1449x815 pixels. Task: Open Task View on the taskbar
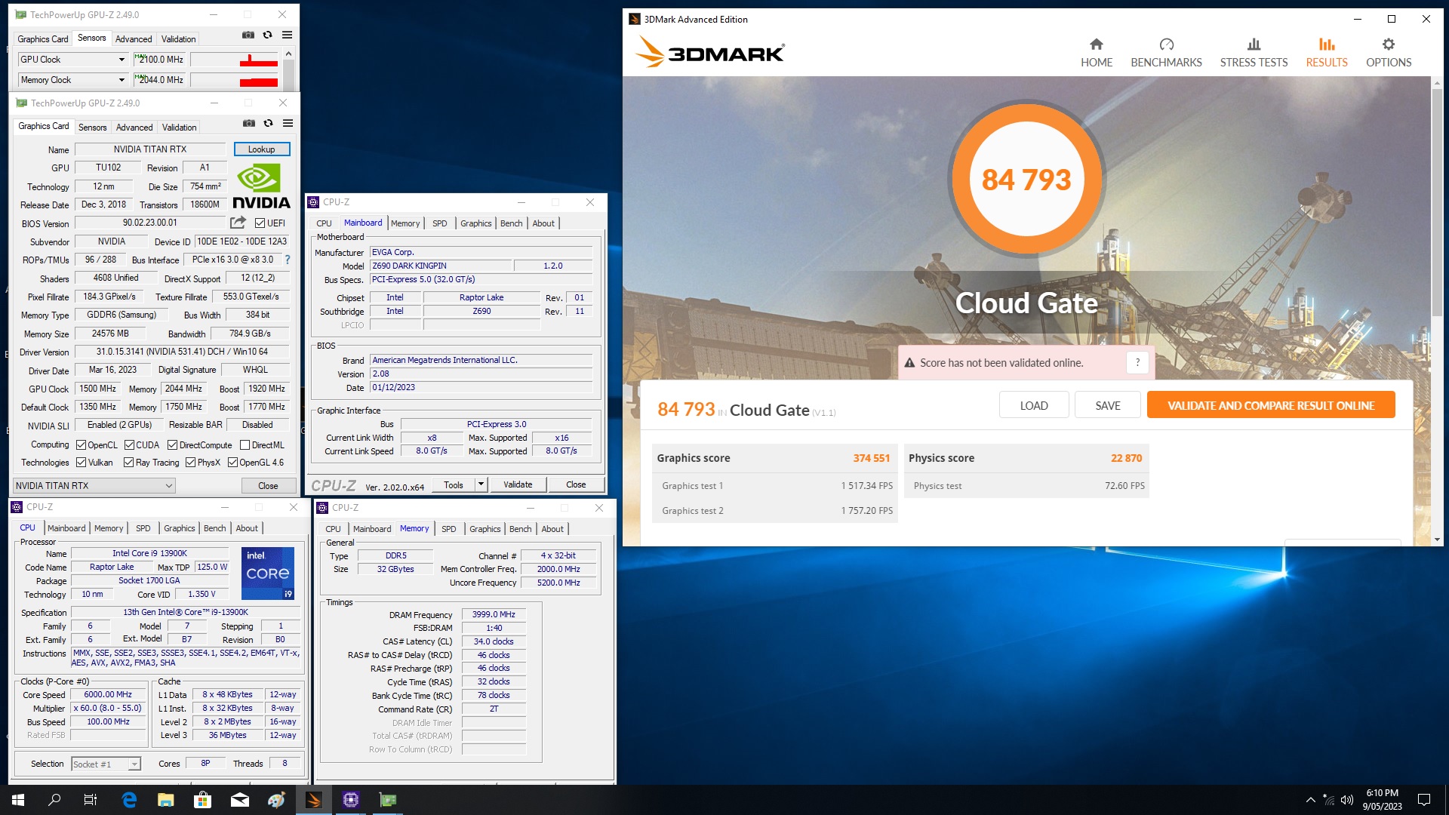coord(91,800)
